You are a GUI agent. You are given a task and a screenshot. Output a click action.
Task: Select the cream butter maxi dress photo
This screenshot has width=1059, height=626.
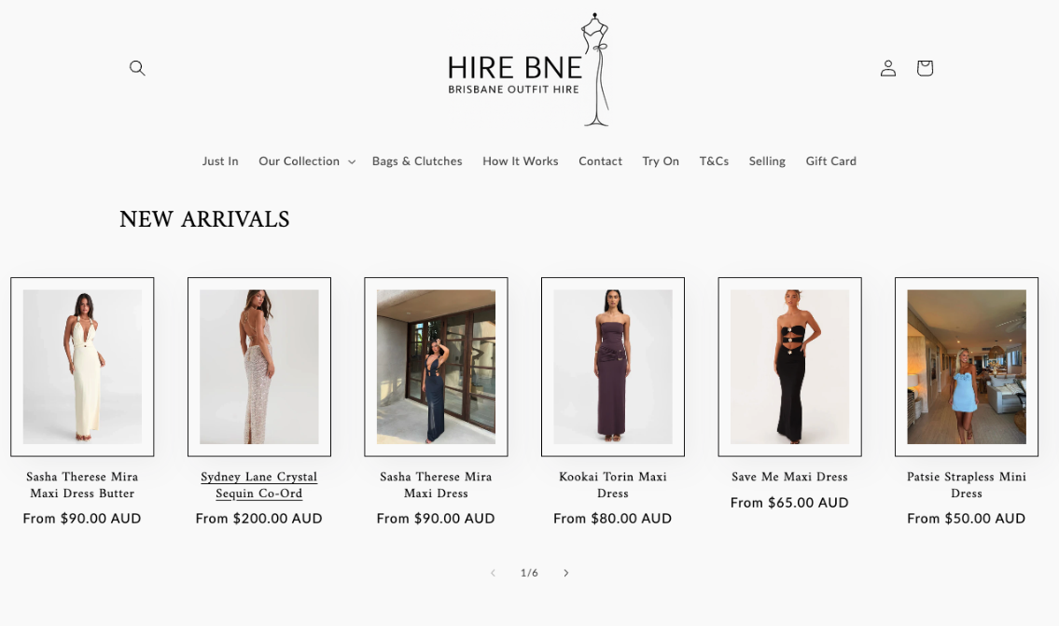pos(82,367)
